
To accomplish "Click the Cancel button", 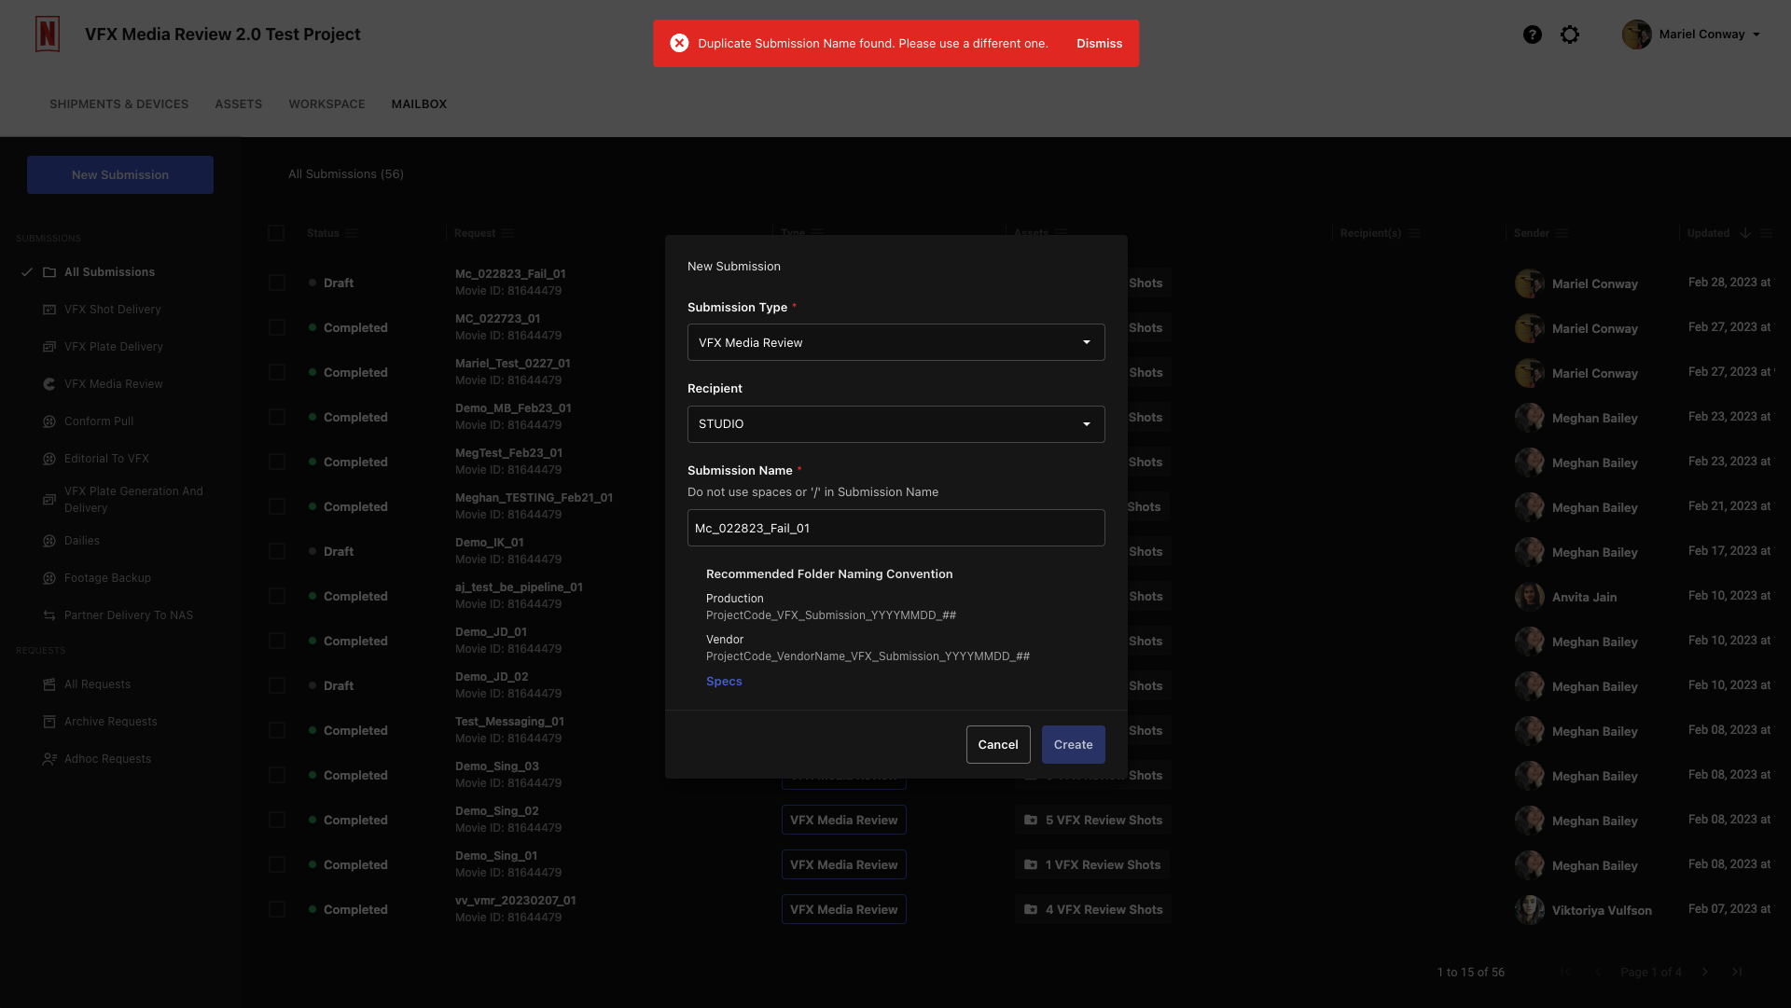I will point(997,744).
